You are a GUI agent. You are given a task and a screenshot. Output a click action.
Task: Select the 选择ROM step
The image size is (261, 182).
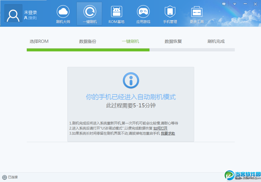coord(39,41)
